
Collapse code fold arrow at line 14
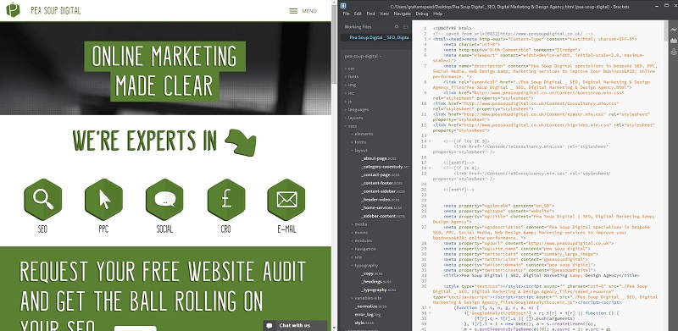[x=430, y=141]
